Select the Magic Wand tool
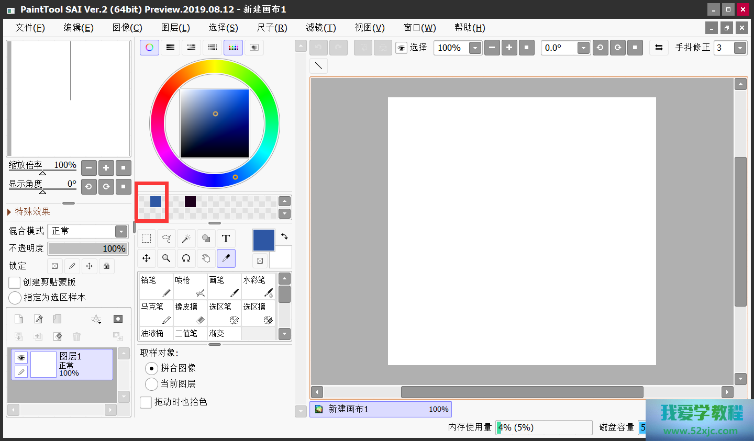 point(186,239)
